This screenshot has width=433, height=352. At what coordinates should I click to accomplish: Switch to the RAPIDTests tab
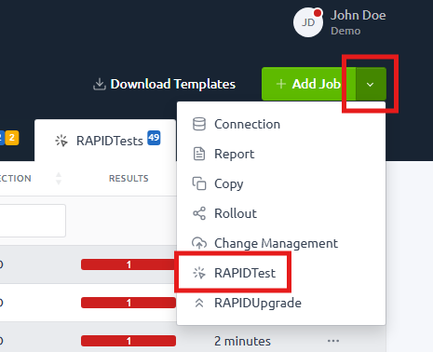[x=105, y=141]
